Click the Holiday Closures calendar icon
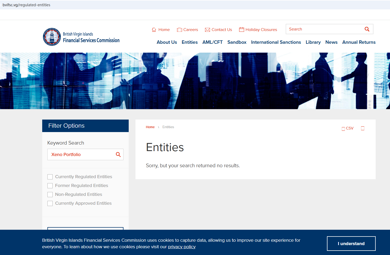This screenshot has height=255, width=390. [x=242, y=29]
